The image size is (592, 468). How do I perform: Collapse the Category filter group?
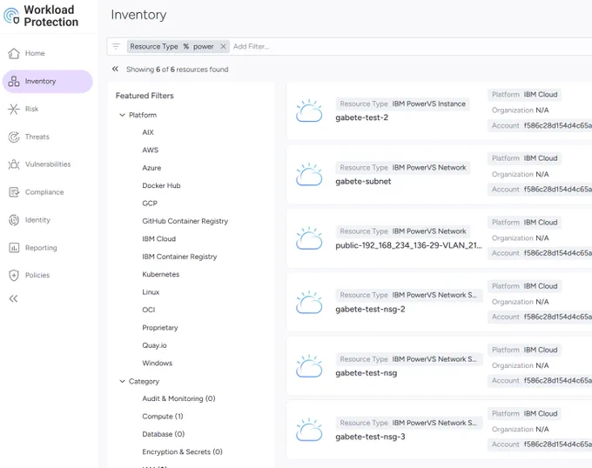click(123, 381)
